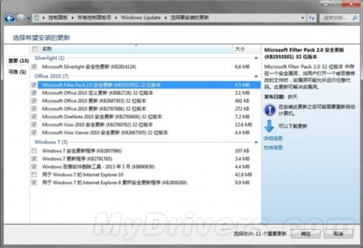Viewport: 363px width, 248px height.
Task: Select Windows Update breadcrumb
Action: 141,18
